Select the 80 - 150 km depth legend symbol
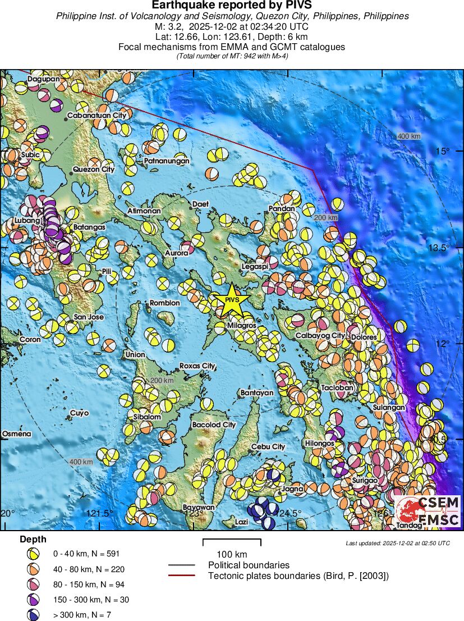The width and height of the screenshot is (464, 621). pos(33,584)
